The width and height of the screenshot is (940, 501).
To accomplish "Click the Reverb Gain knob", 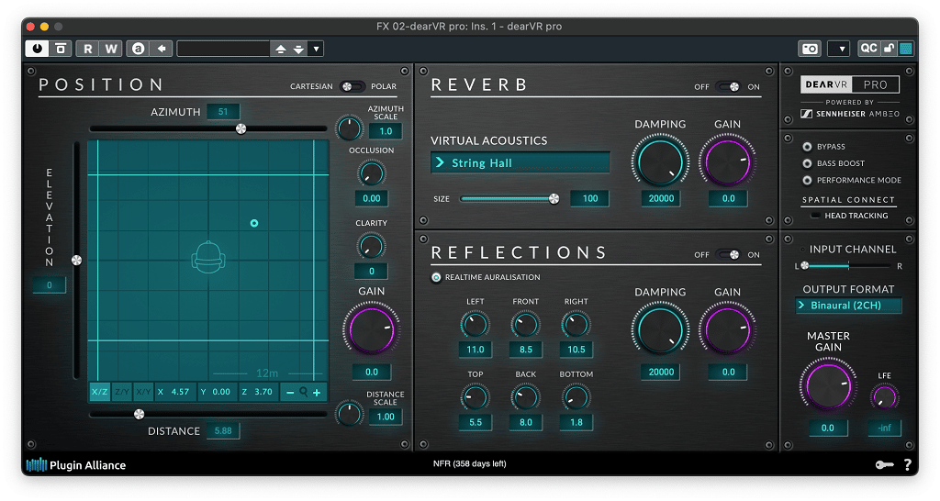I will (727, 161).
